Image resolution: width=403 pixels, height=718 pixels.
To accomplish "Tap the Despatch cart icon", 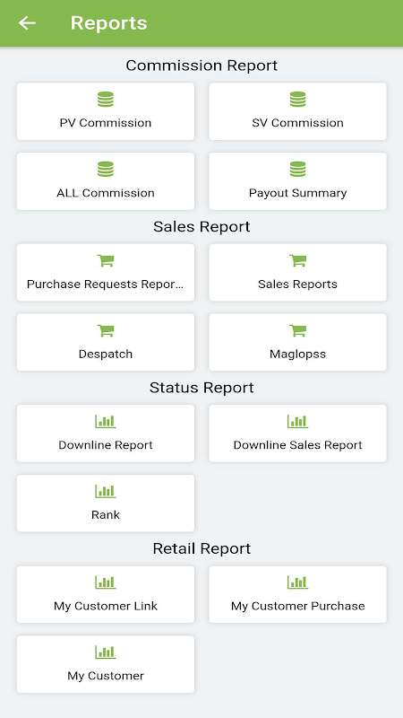I will pos(106,330).
